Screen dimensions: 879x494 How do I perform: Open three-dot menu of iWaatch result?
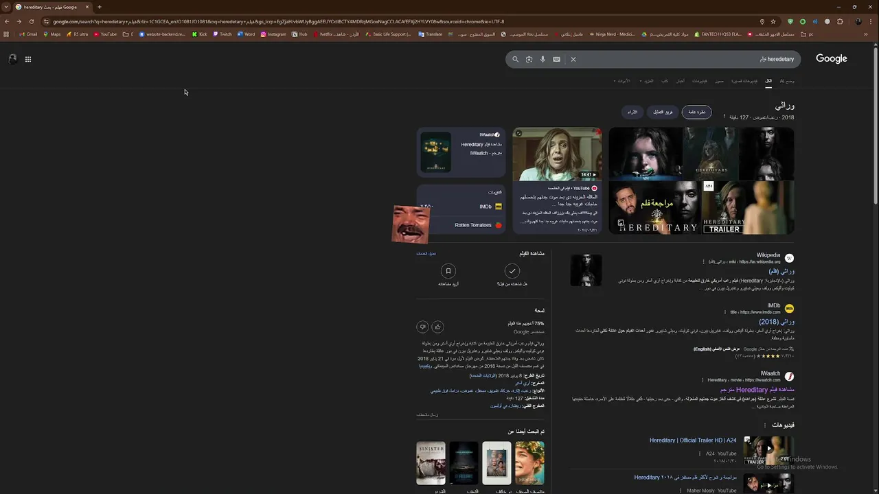[702, 380]
